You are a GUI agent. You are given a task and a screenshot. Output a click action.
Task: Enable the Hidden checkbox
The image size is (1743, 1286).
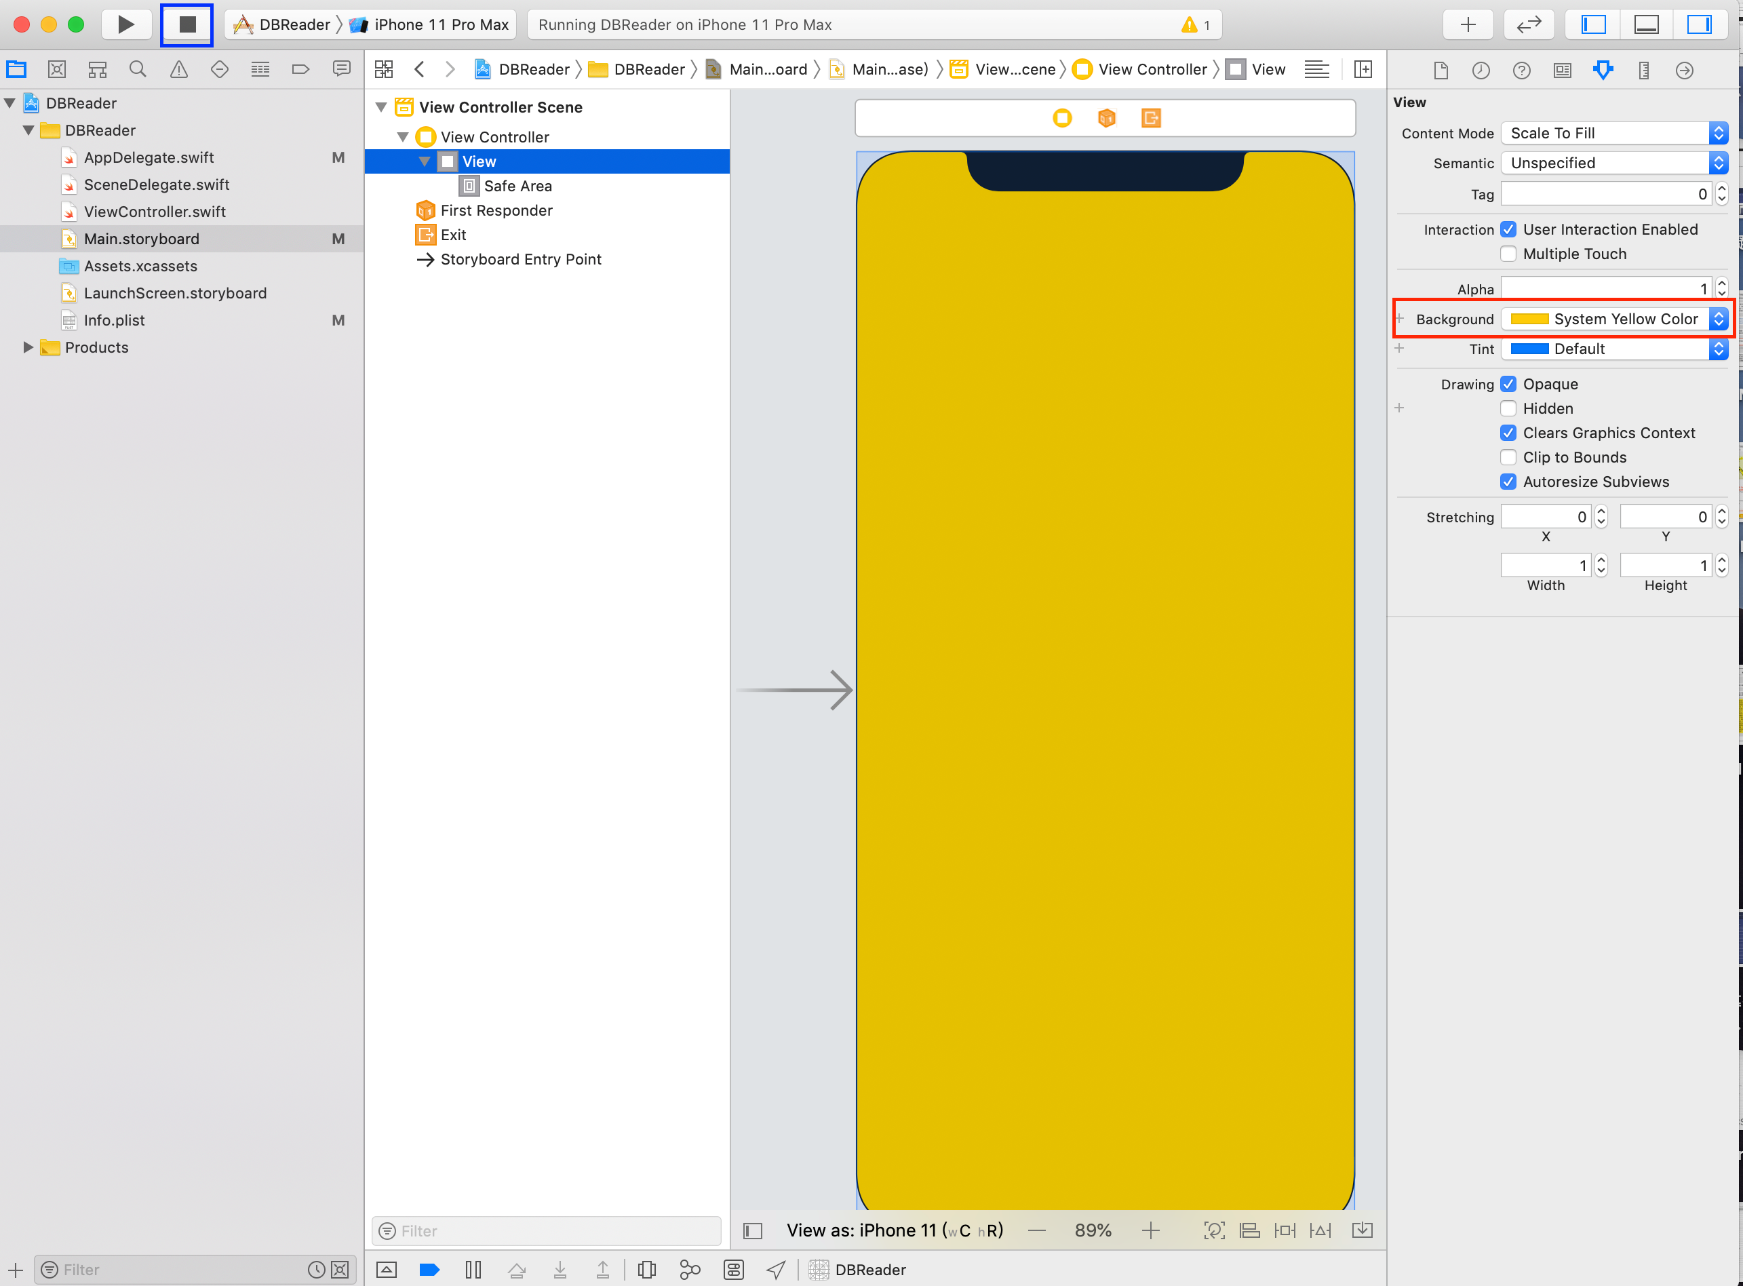click(x=1508, y=409)
